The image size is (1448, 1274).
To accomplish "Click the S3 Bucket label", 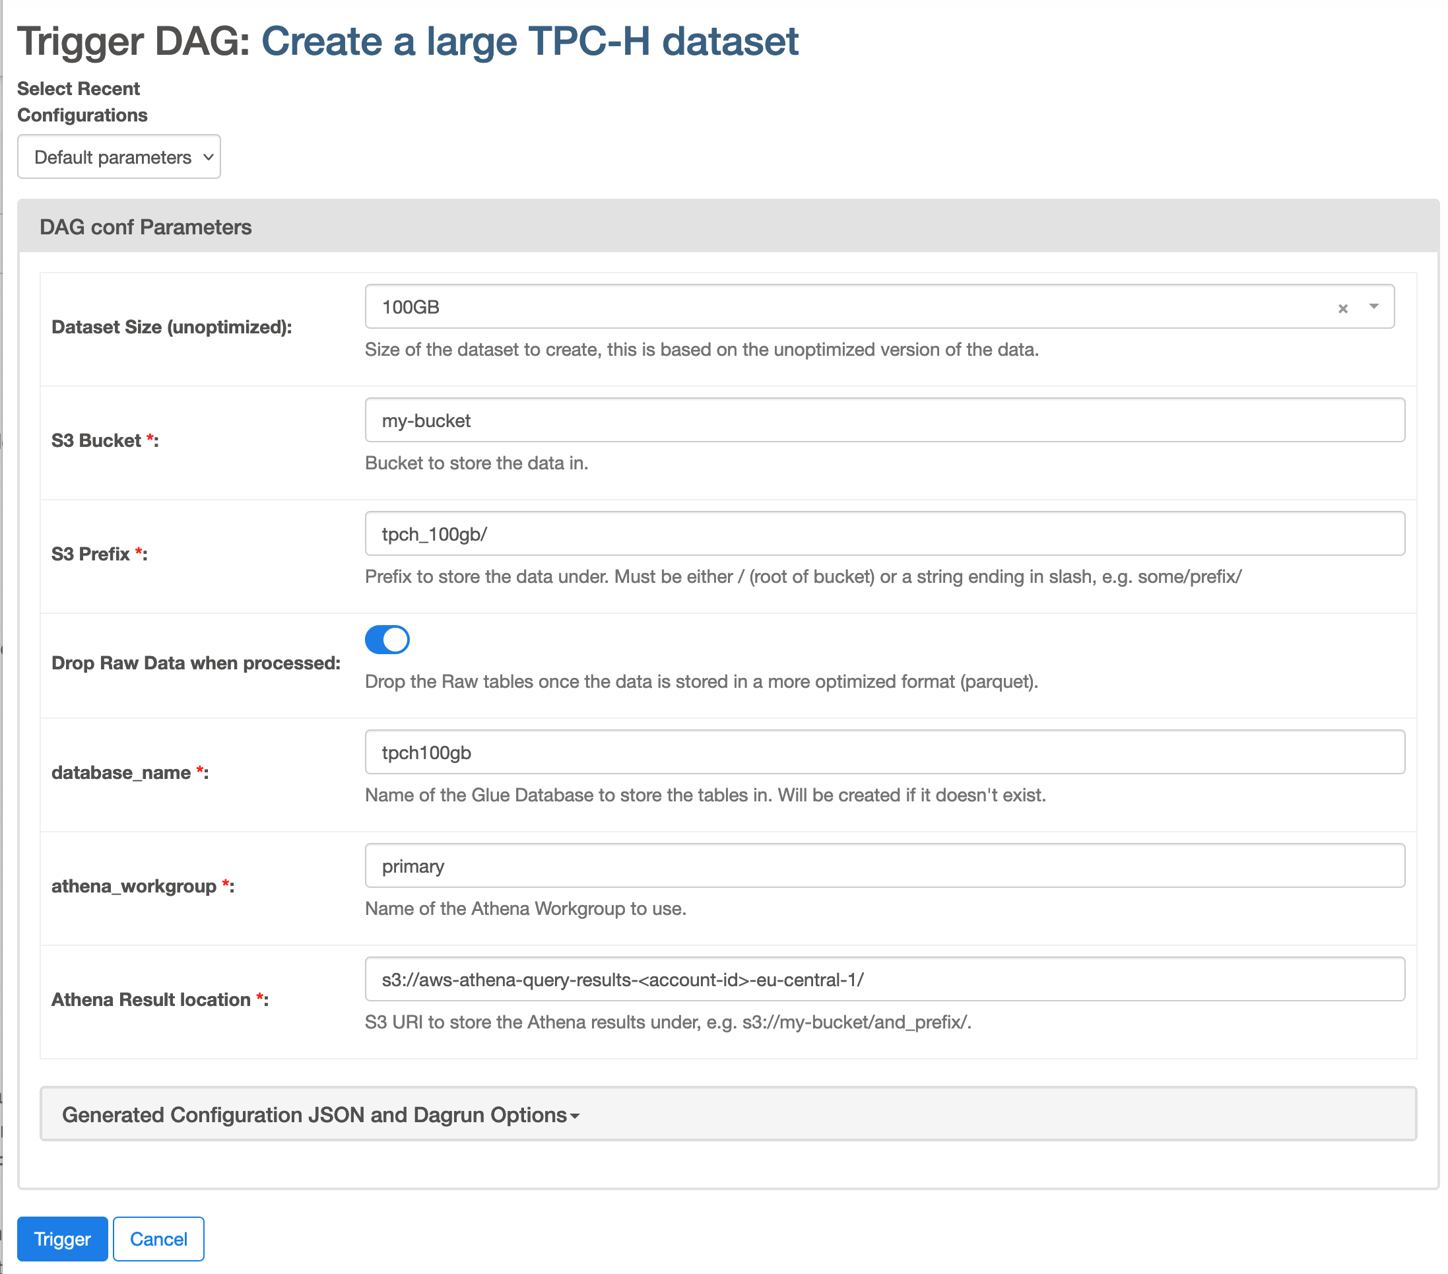I will tap(105, 441).
